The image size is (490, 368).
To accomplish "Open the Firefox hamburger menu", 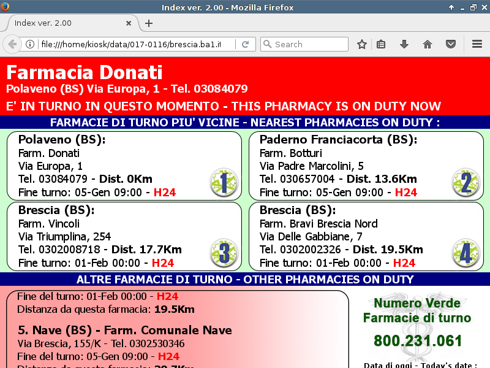I will (x=477, y=44).
